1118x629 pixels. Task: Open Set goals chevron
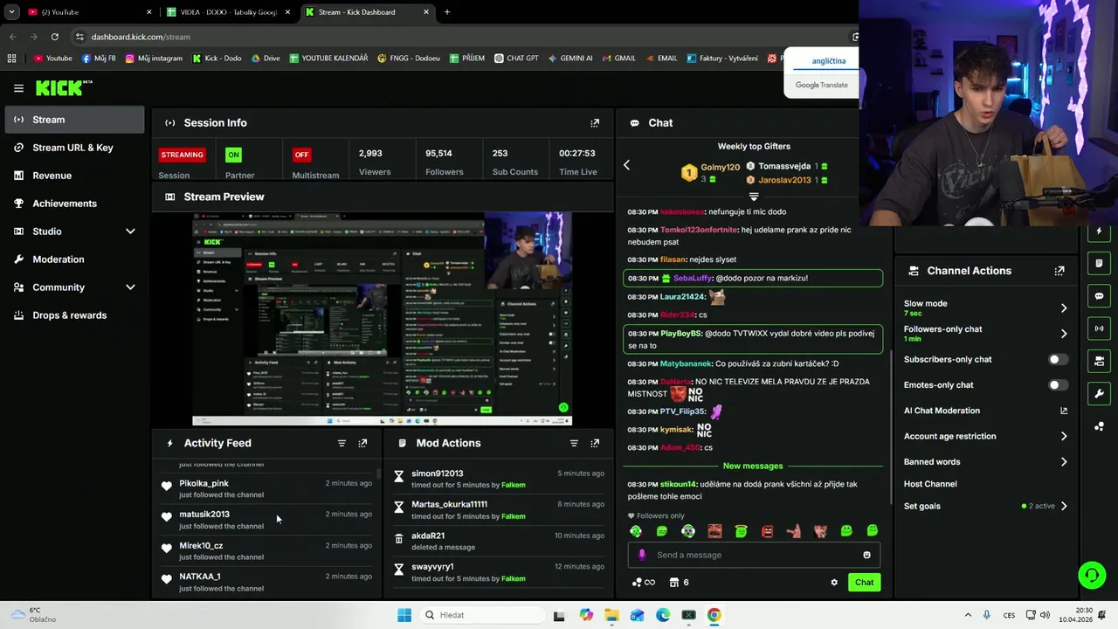point(1063,506)
